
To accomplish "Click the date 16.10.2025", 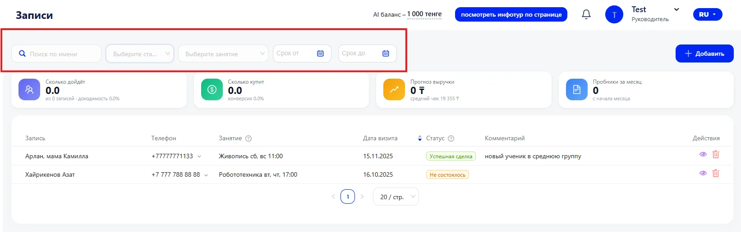I will click(x=378, y=175).
